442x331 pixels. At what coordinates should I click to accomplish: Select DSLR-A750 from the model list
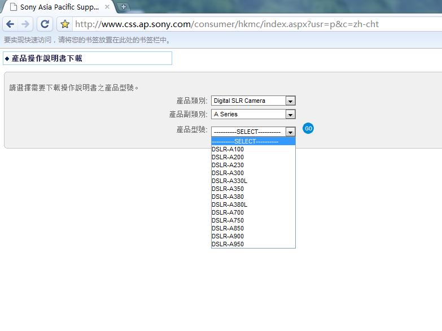[253, 220]
